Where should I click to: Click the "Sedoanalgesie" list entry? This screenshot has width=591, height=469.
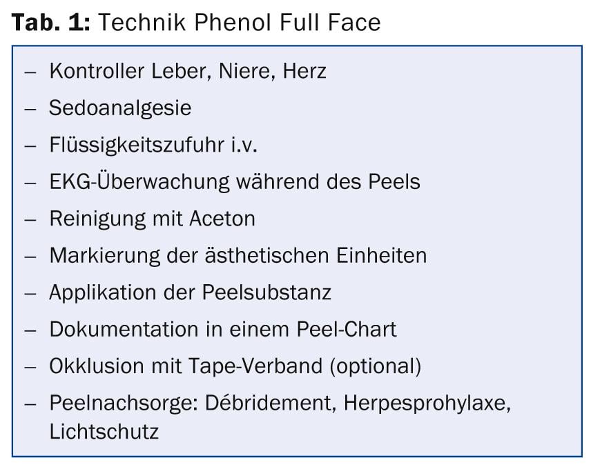(x=119, y=108)
